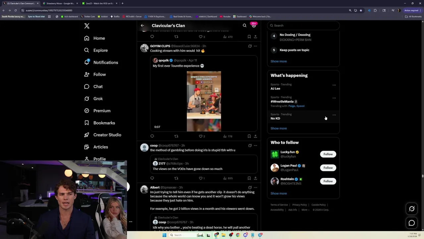This screenshot has height=239, width=424.
Task: Open the AJ Lee trending topic
Action: tap(275, 89)
